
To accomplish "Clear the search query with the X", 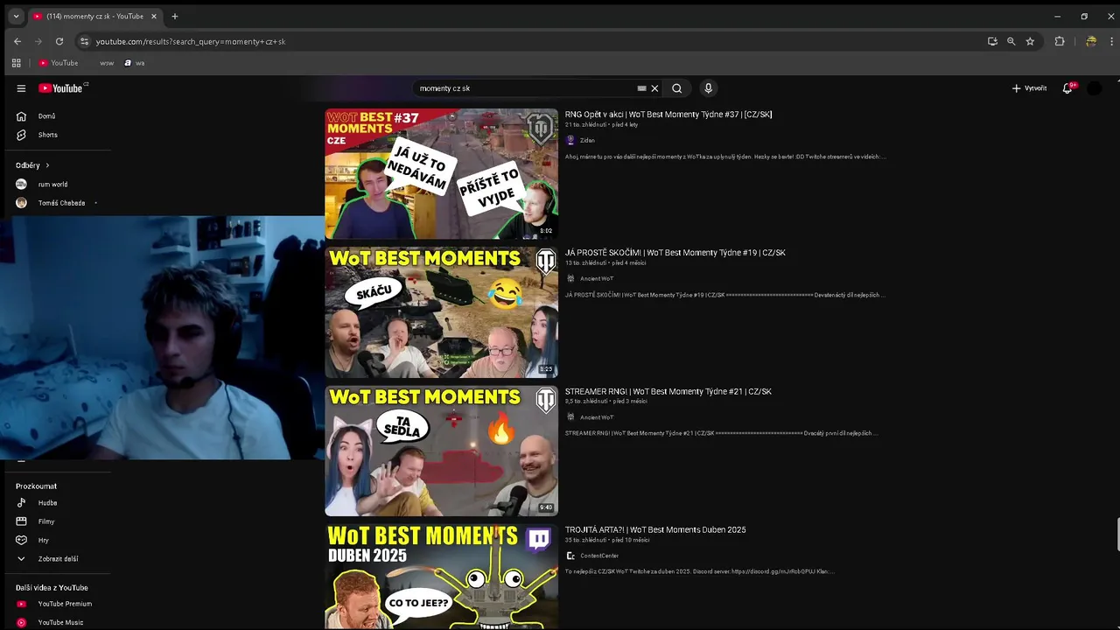I will (x=654, y=88).
